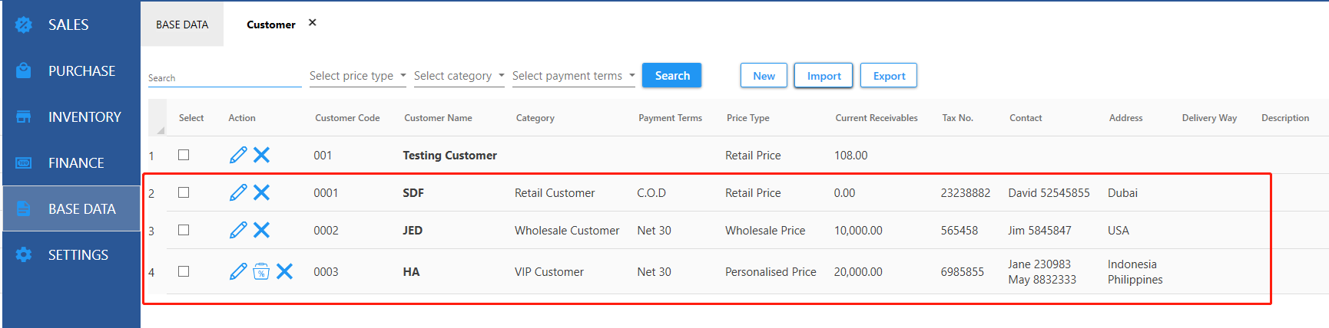Image resolution: width=1329 pixels, height=328 pixels.
Task: Open the Select payment terms dropdown
Action: click(x=573, y=76)
